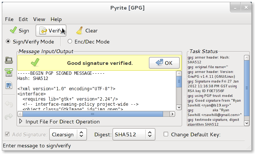
Task: Click the open file icon in left sidebar
Action: [9, 60]
